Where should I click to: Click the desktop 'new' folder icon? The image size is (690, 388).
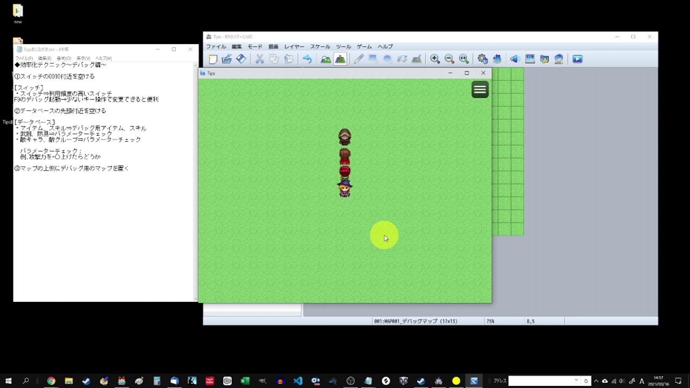18,15
